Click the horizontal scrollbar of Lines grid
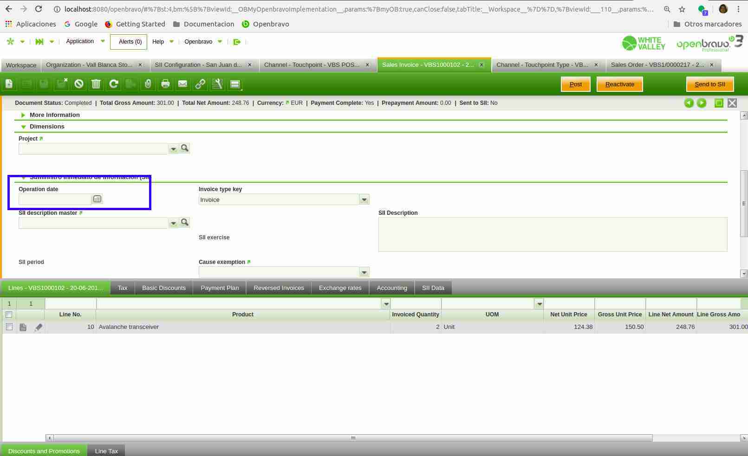This screenshot has width=748, height=456. click(353, 438)
